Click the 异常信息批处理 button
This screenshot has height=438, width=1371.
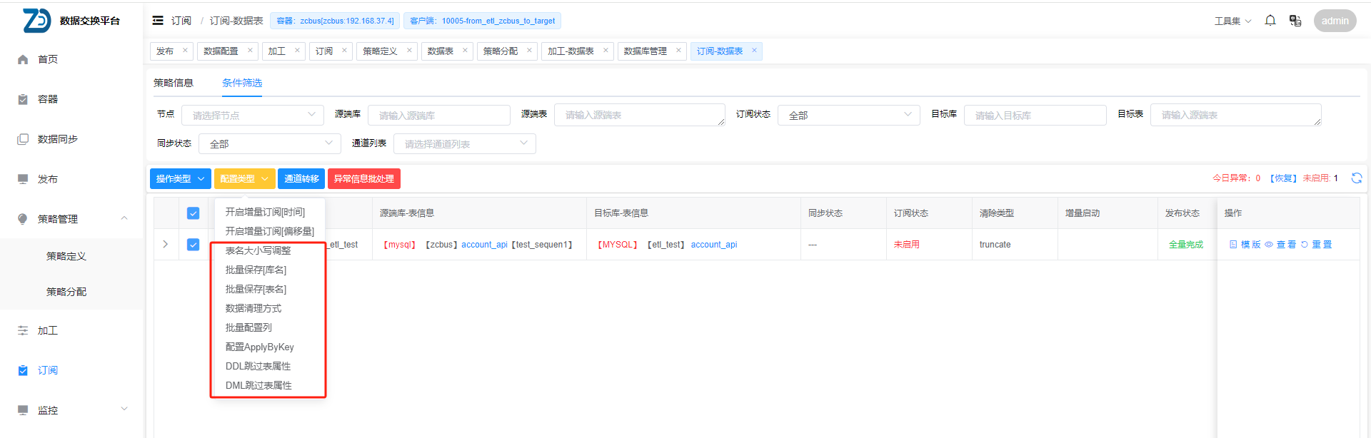pos(363,178)
